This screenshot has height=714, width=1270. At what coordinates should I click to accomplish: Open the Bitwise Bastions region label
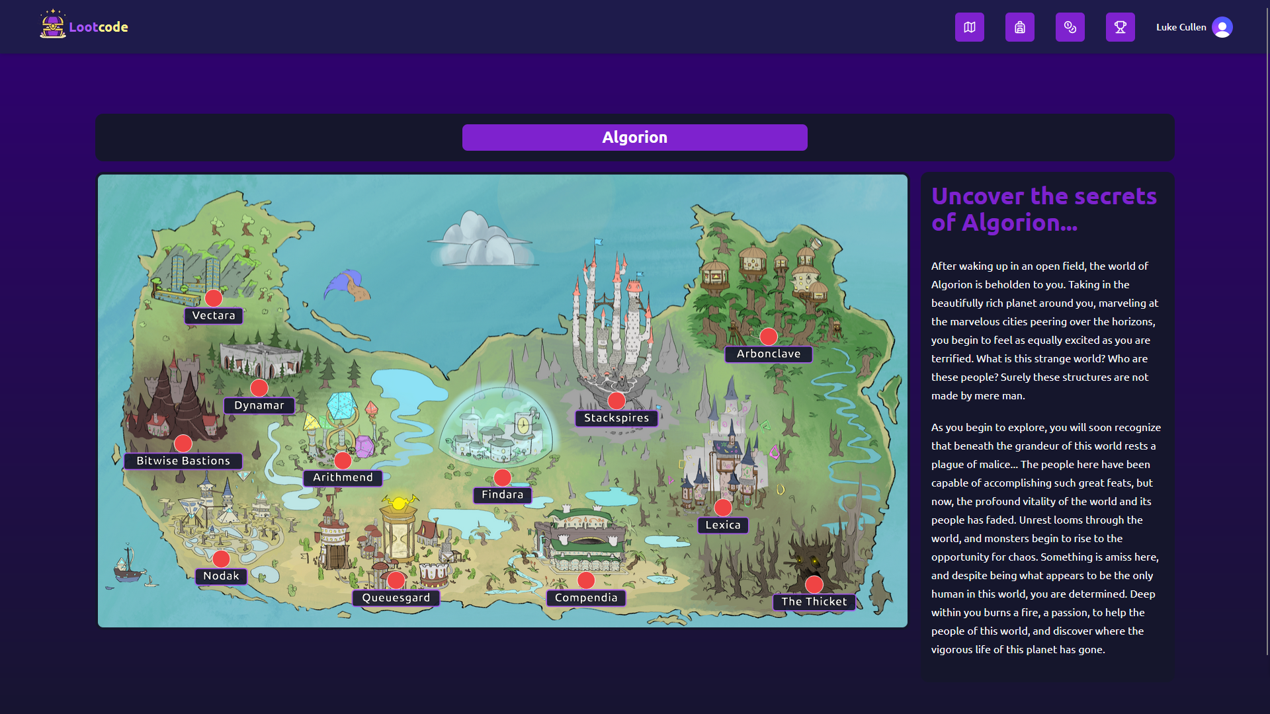coord(183,461)
